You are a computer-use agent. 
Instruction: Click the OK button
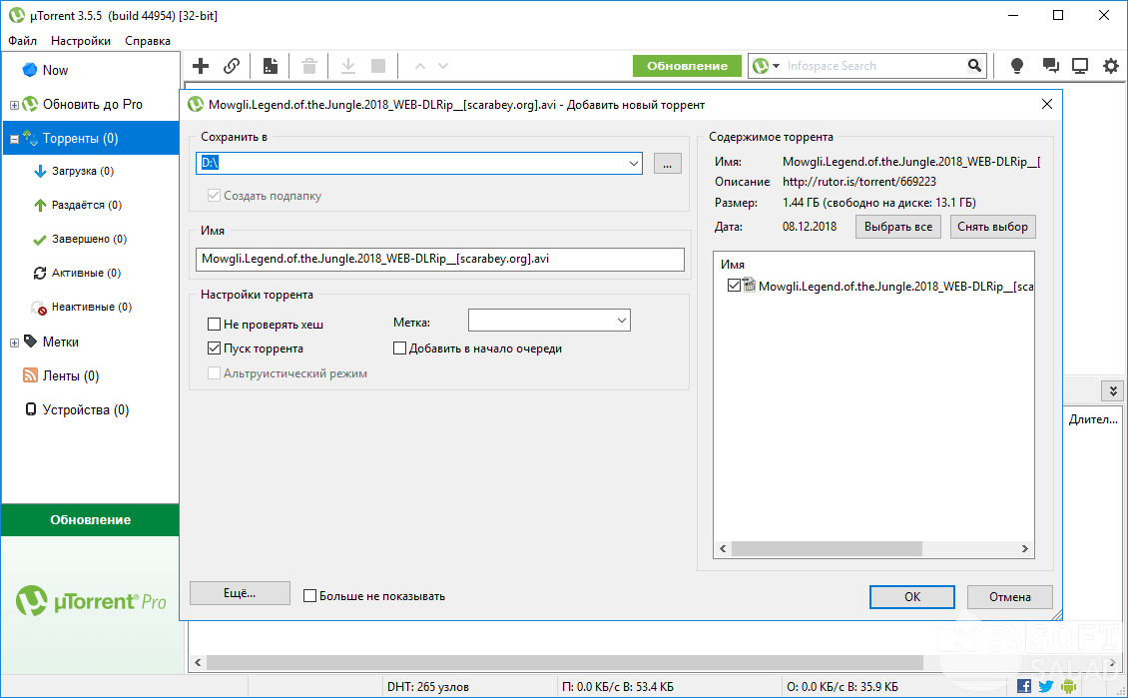pyautogui.click(x=912, y=596)
